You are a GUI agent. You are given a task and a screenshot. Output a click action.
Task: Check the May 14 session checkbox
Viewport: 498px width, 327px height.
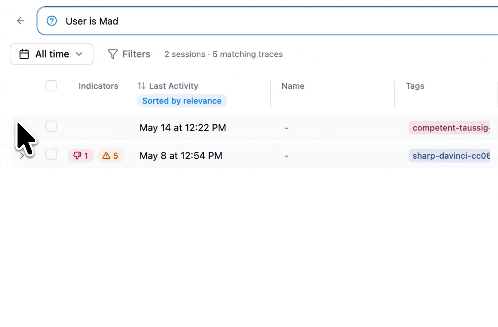pos(51,126)
